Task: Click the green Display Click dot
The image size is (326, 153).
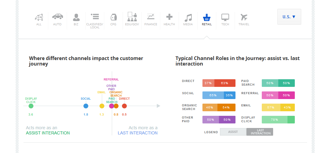Action: [31, 106]
